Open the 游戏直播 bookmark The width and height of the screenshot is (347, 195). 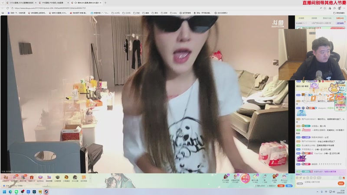(x=37, y=13)
